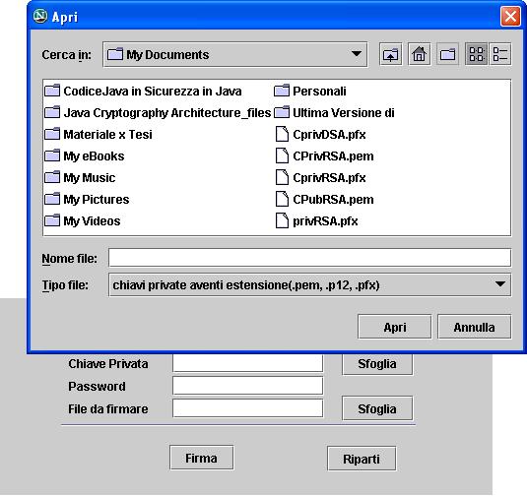Screen dimensions: 527x496
Task: Switch to details view mode
Action: click(x=500, y=54)
